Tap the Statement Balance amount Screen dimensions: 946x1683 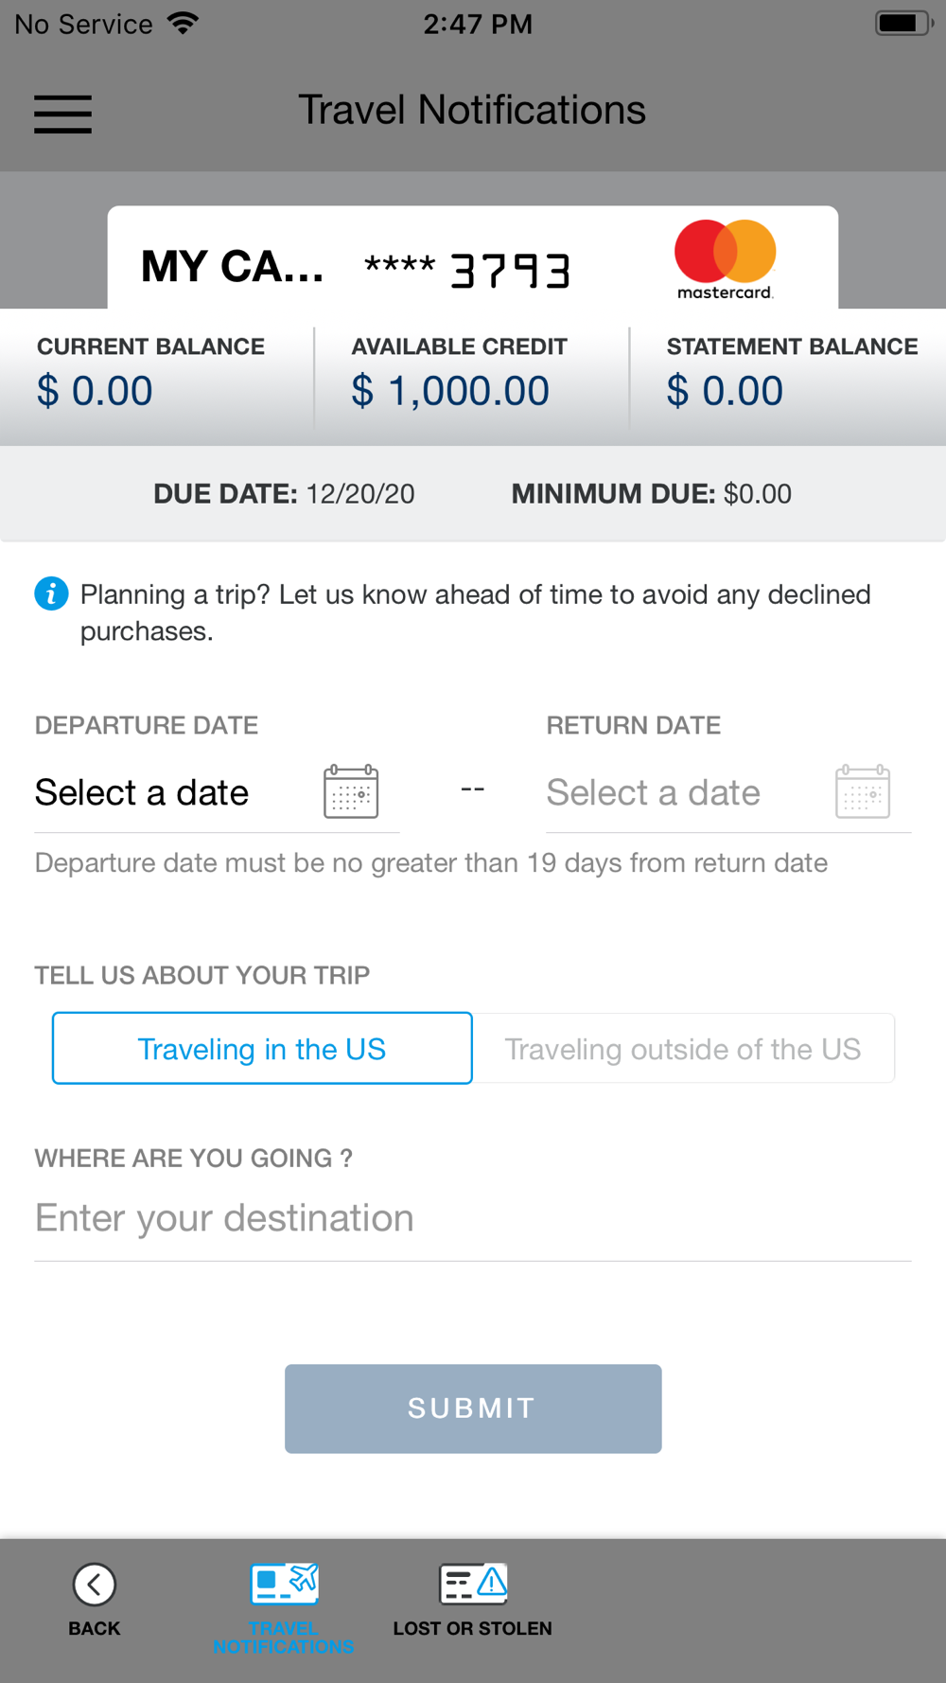pos(725,391)
